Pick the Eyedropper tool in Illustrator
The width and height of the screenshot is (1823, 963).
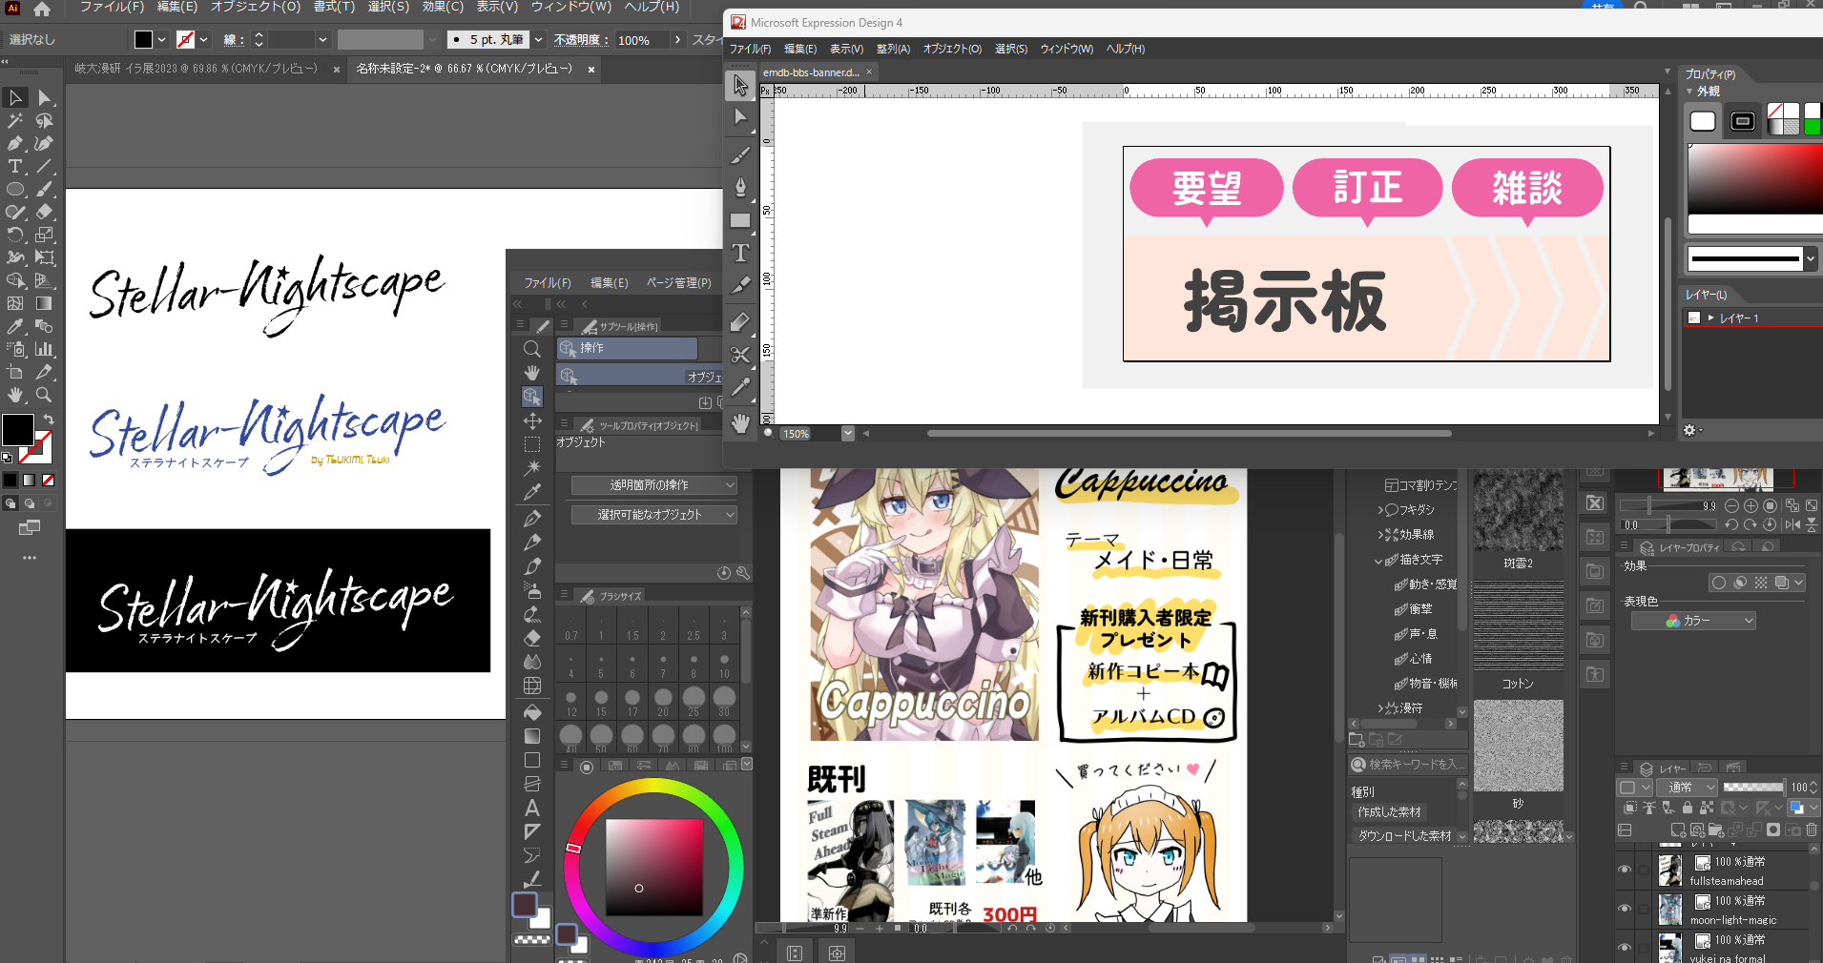coord(15,326)
